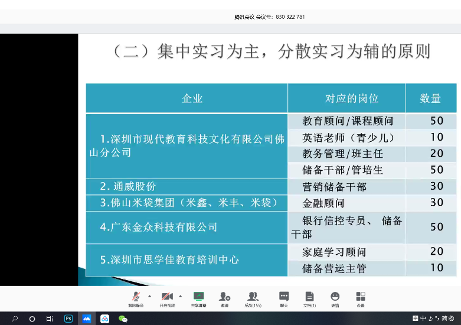Image resolution: width=461 pixels, height=325 pixels.
Task: Click the Share Screen icon
Action: pos(199,297)
